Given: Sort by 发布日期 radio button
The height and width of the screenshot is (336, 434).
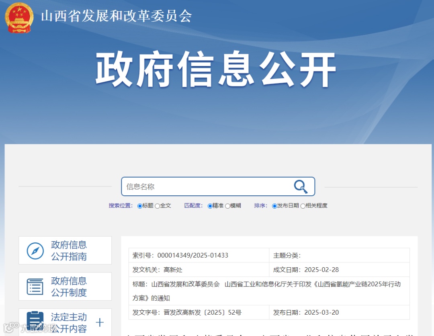Looking at the screenshot, I should [x=274, y=206].
